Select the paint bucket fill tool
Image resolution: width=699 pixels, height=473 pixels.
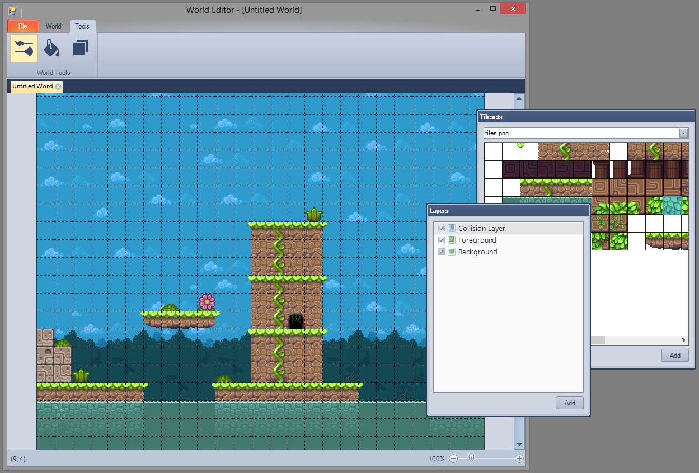51,48
